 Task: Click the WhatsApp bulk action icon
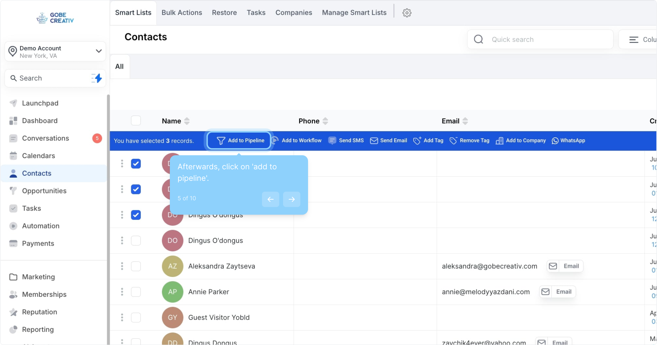point(555,141)
